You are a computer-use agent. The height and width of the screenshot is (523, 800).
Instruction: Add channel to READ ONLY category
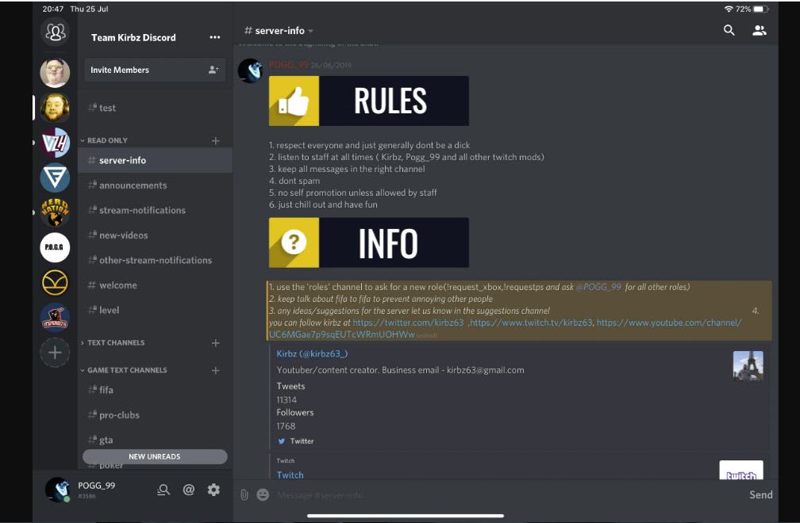coord(216,140)
